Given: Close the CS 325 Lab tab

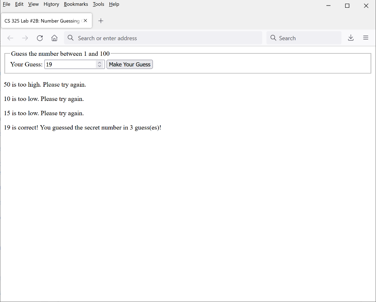Looking at the screenshot, I should [x=85, y=21].
